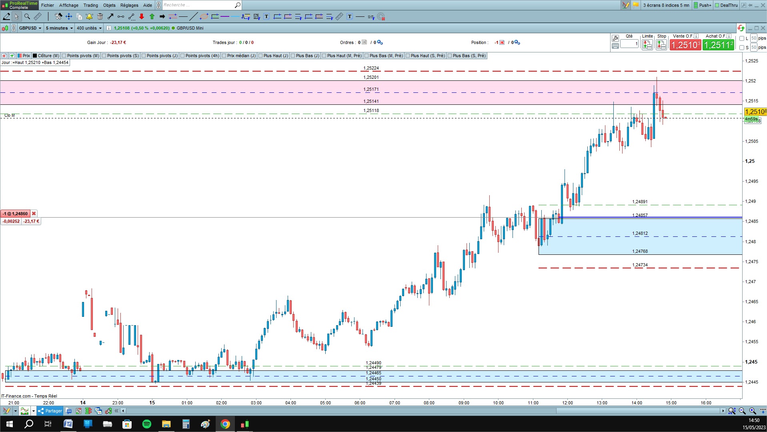Click the yellow flag icon
The width and height of the screenshot is (767, 432).
click(635, 5)
